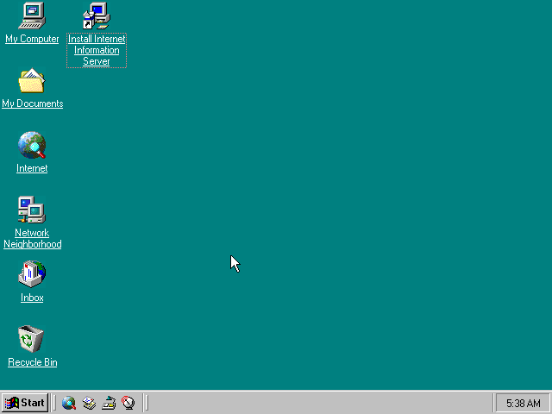Click the My Computer label link
Viewport: 552px width, 414px height.
[x=32, y=39]
